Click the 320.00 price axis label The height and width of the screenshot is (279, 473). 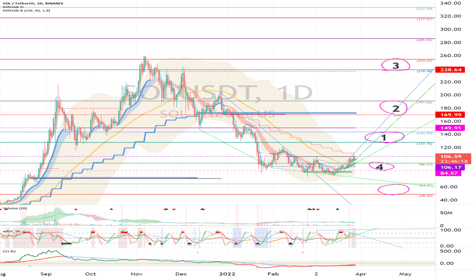tap(450, 16)
